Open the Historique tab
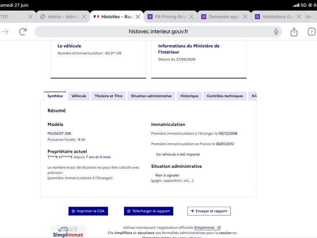 [189, 96]
